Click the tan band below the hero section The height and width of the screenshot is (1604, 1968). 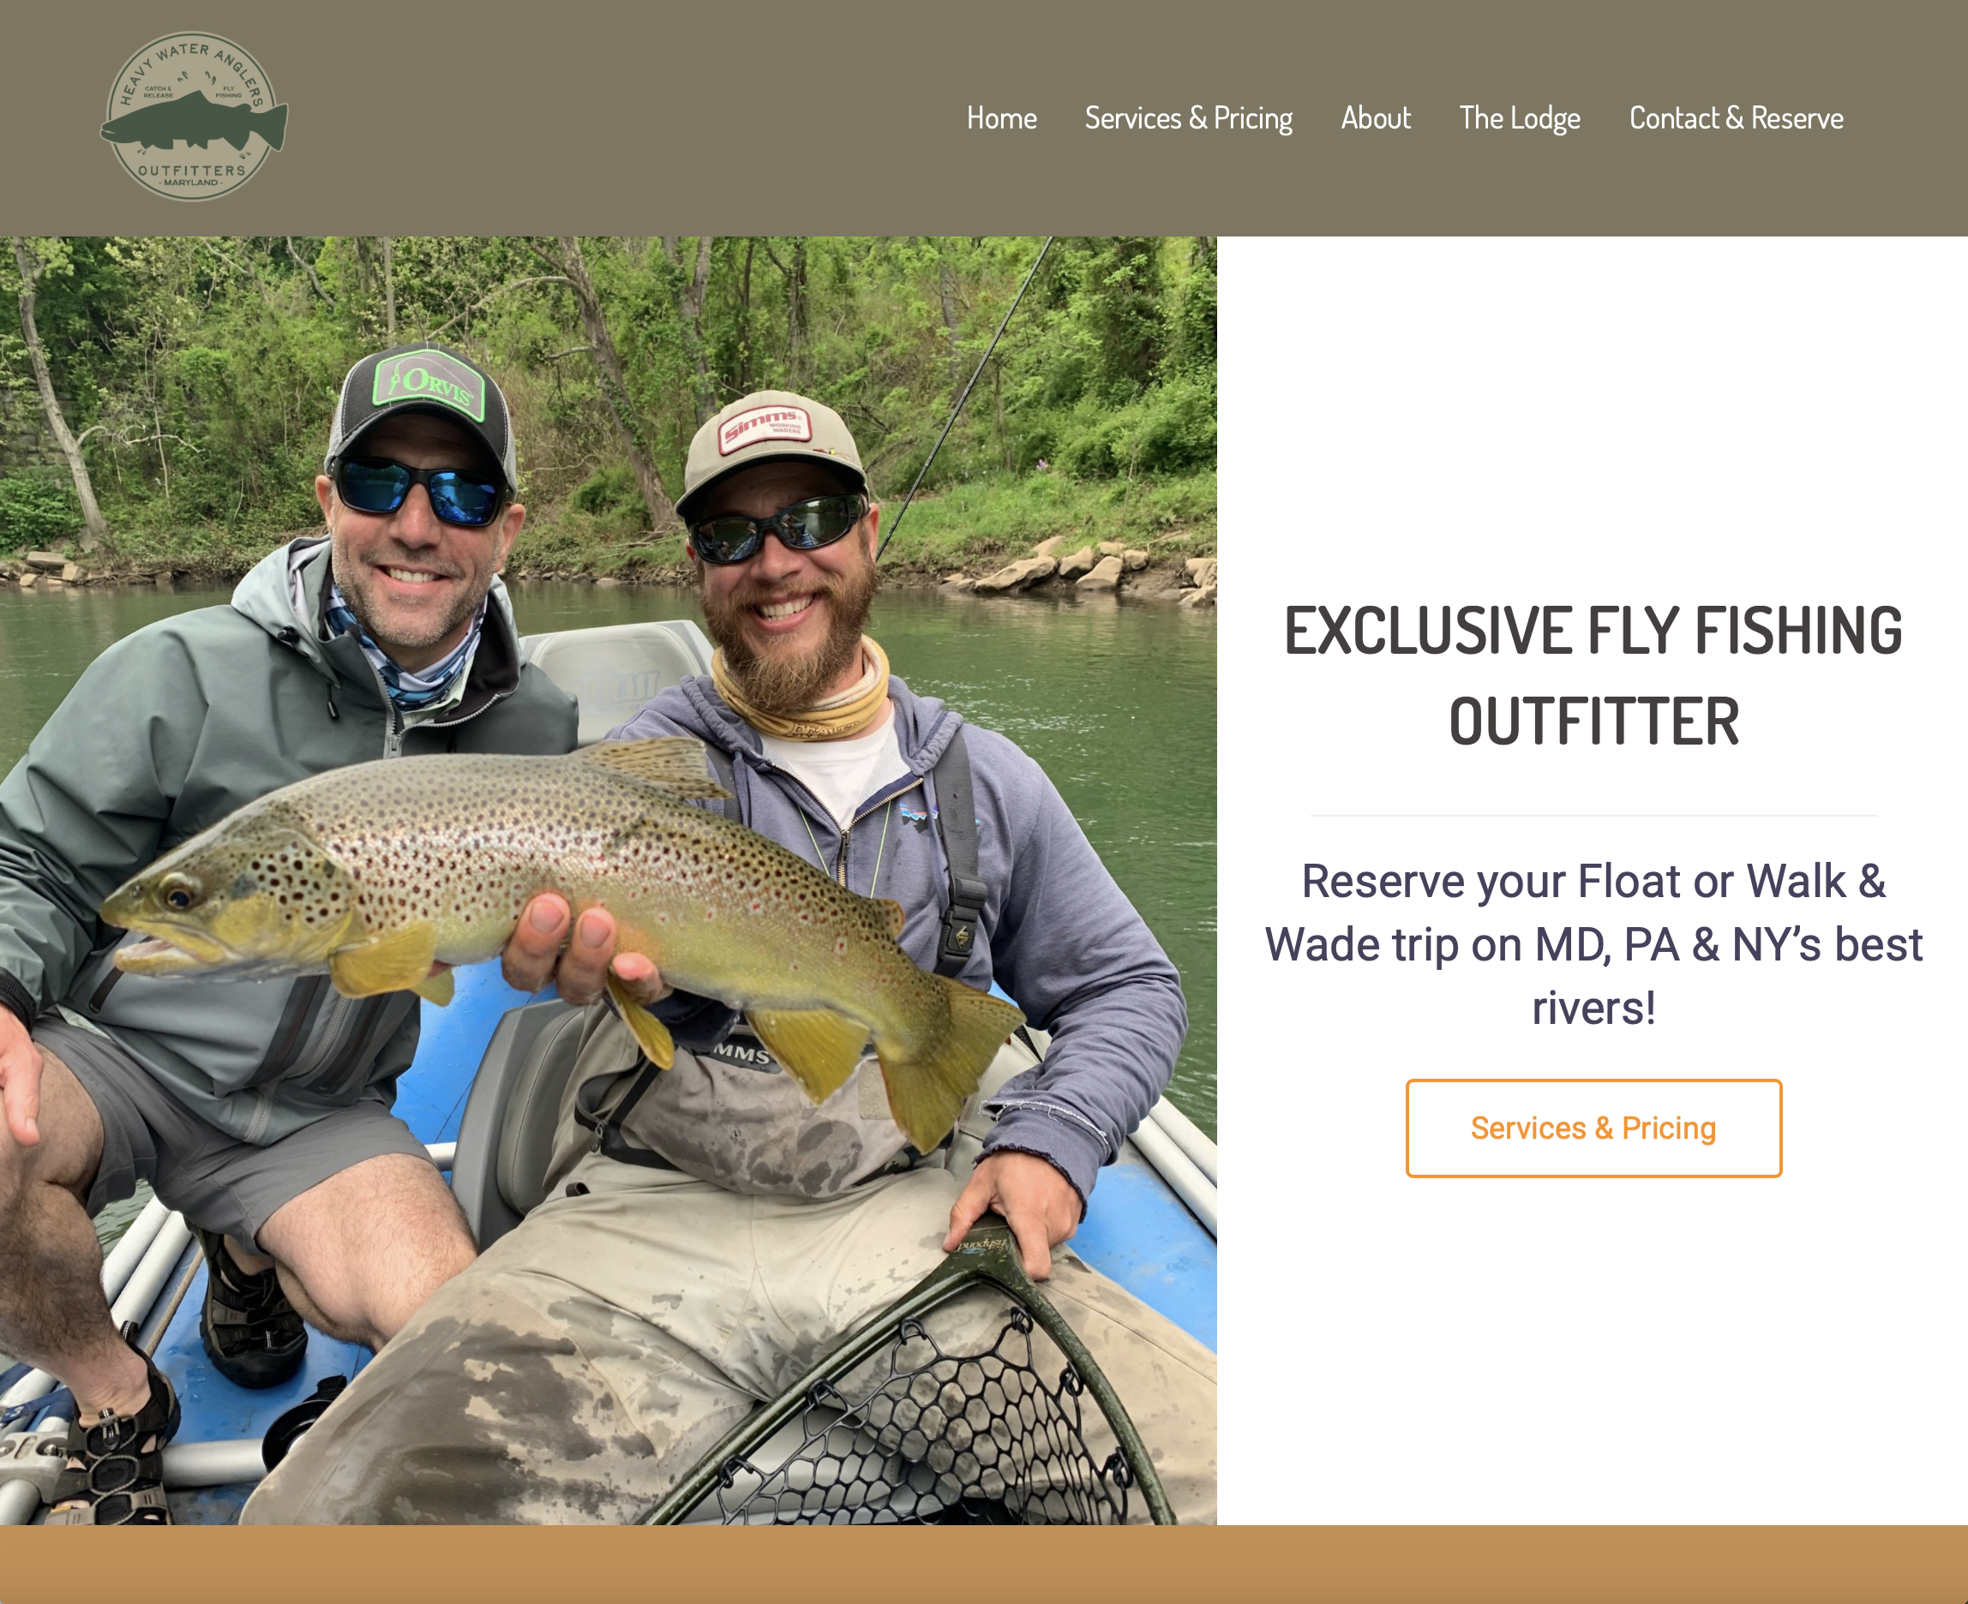click(983, 1565)
